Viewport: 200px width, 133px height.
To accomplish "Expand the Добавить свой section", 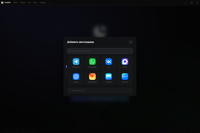I will tap(100, 91).
